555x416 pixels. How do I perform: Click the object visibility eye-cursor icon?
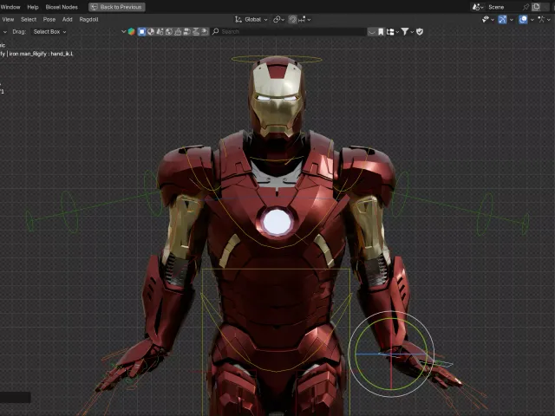[x=486, y=19]
